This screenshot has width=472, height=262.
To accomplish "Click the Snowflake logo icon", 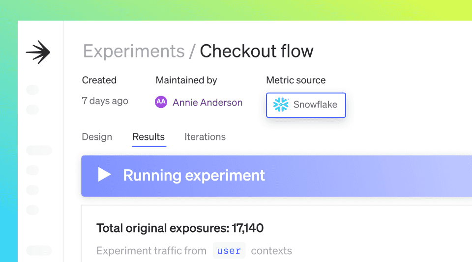I will click(281, 105).
